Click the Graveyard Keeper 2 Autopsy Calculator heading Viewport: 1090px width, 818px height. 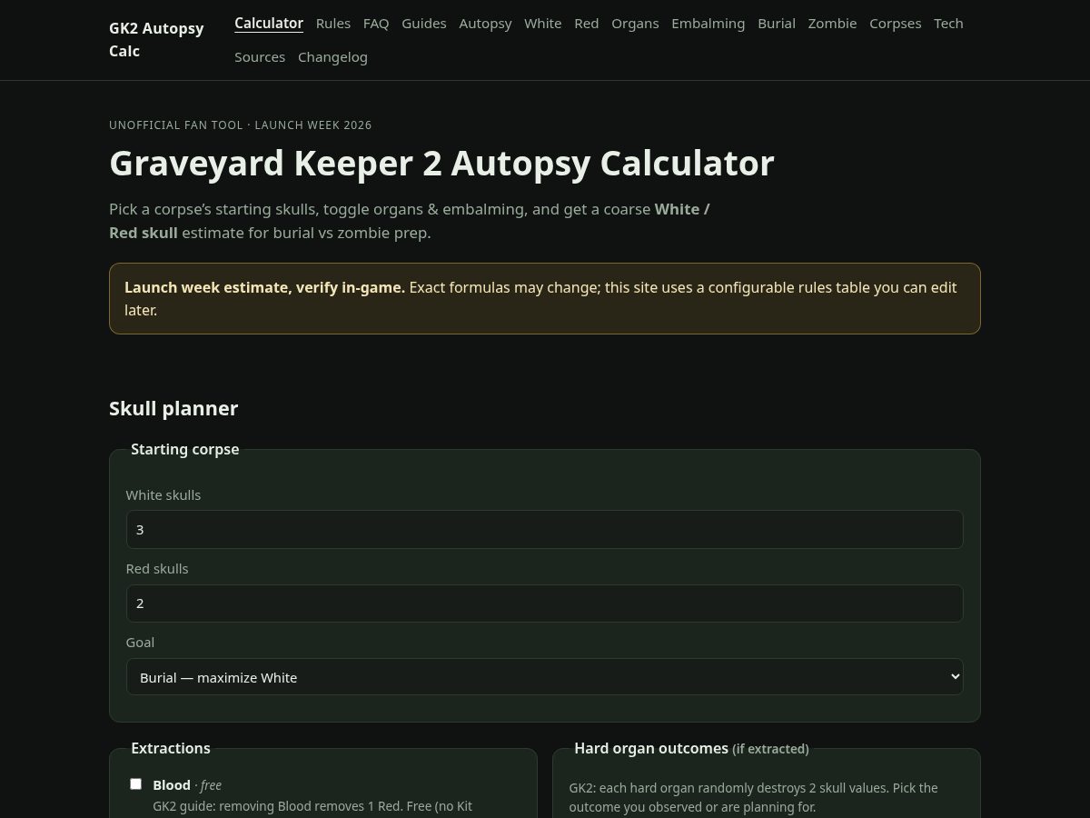click(x=441, y=164)
